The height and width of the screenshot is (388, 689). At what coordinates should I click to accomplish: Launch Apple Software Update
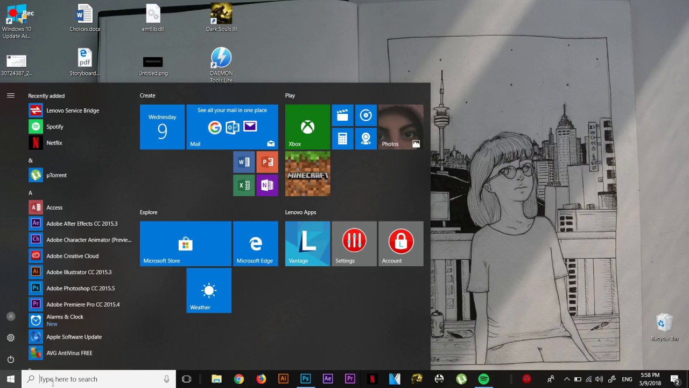(79, 337)
